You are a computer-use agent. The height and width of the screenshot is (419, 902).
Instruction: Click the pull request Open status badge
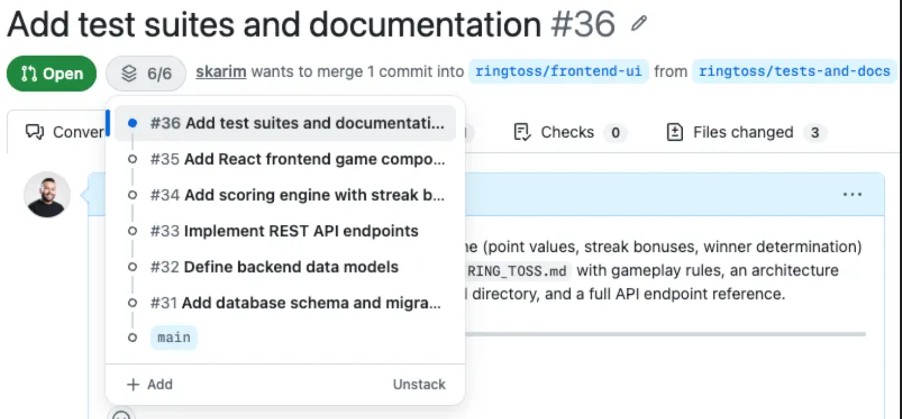point(52,73)
